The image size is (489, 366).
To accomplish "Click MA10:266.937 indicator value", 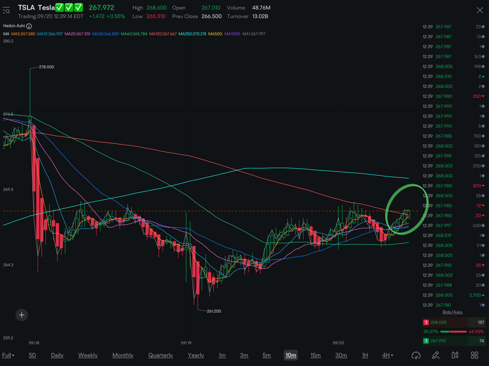I will pyautogui.click(x=50, y=34).
